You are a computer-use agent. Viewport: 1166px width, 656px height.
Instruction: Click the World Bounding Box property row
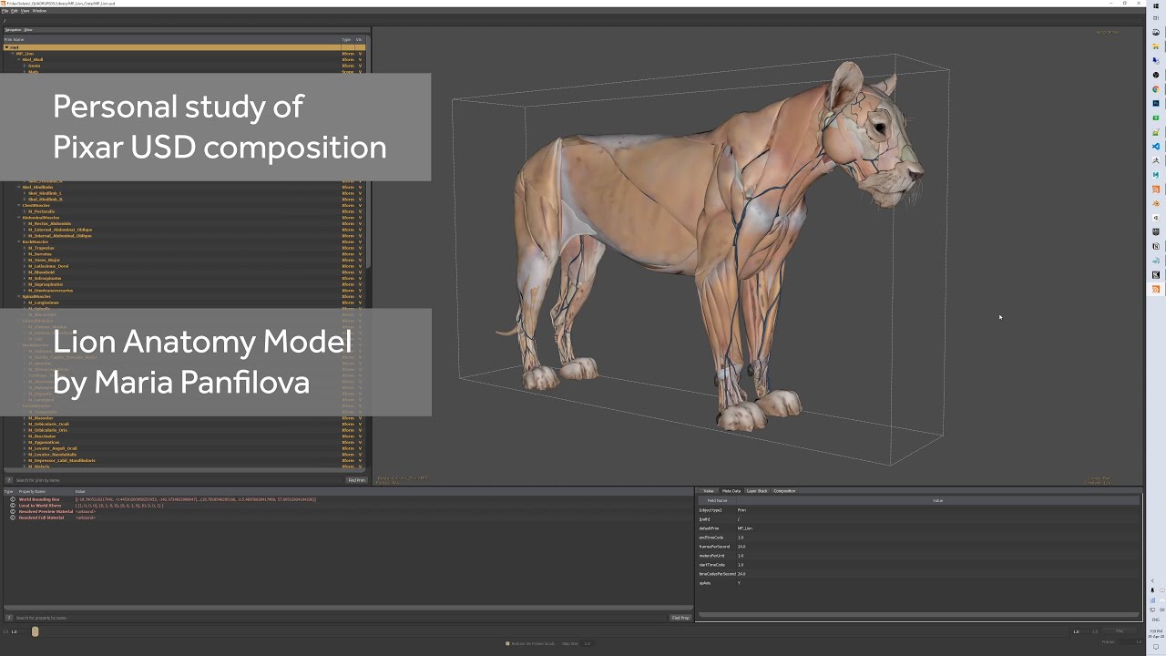click(x=346, y=499)
